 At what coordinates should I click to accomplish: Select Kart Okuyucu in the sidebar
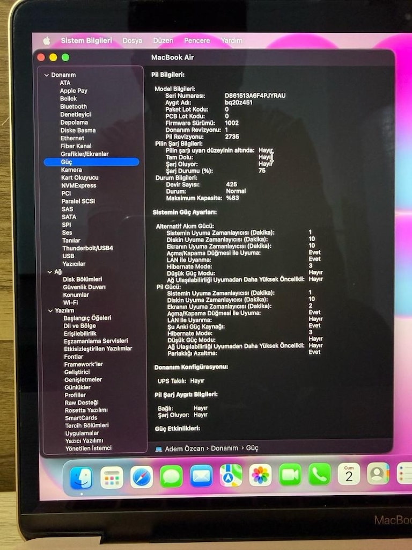pyautogui.click(x=80, y=177)
